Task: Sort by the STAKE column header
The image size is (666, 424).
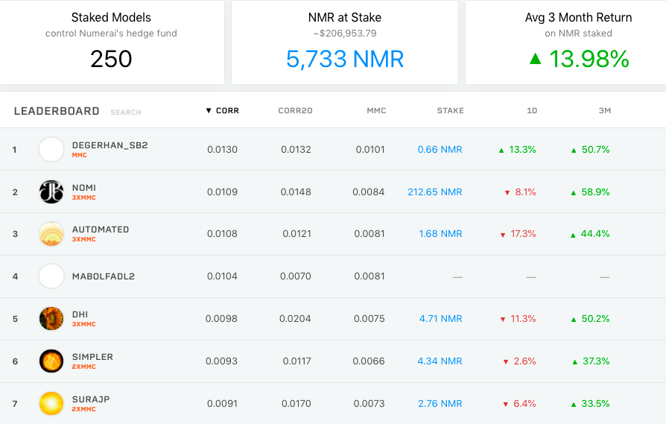Action: [x=450, y=110]
